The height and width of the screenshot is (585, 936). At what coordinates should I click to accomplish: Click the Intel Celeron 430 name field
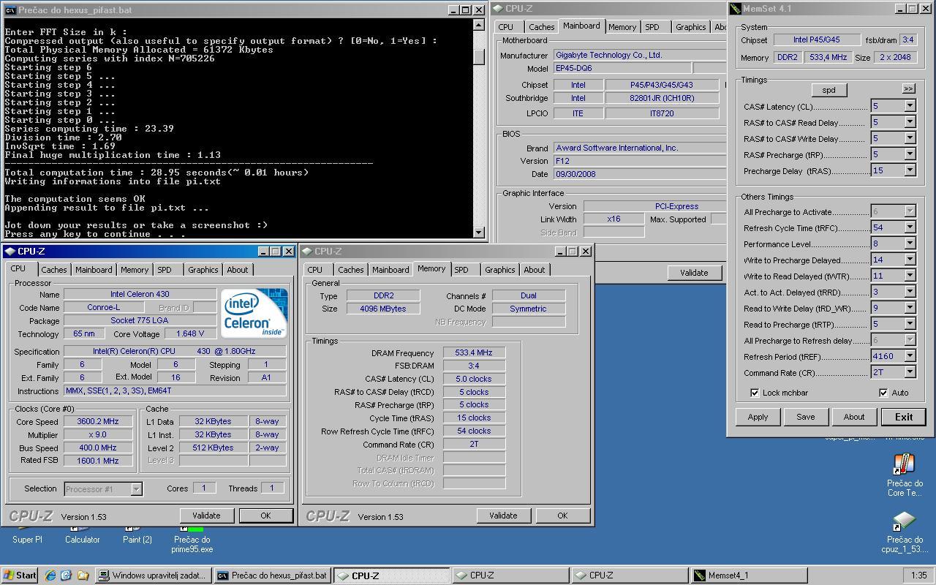pos(140,294)
